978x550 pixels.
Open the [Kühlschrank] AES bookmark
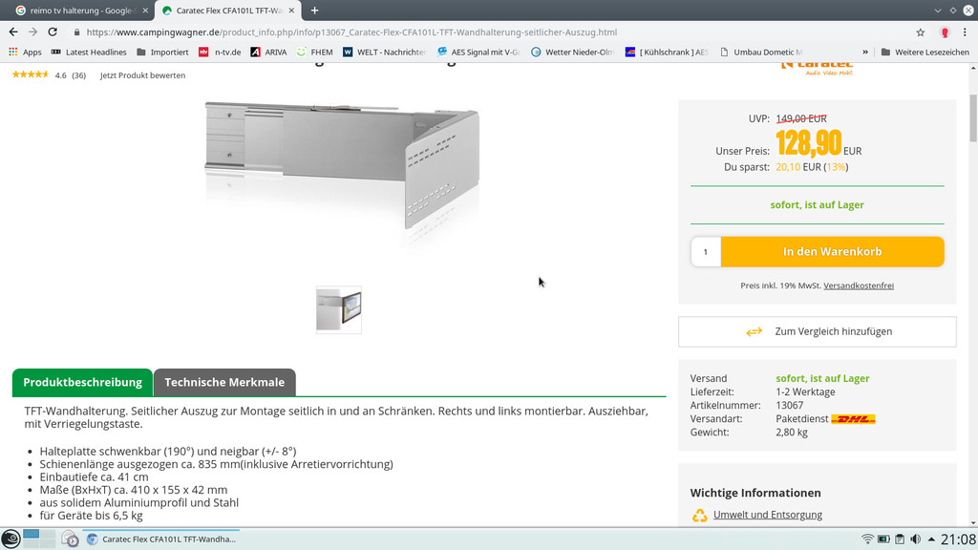(x=667, y=52)
